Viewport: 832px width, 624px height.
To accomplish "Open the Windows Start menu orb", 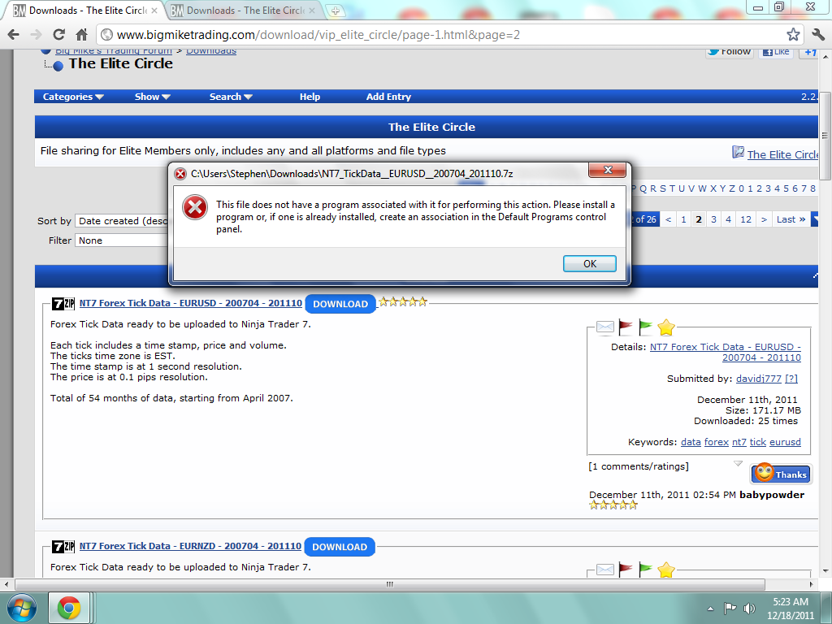I will click(x=21, y=608).
